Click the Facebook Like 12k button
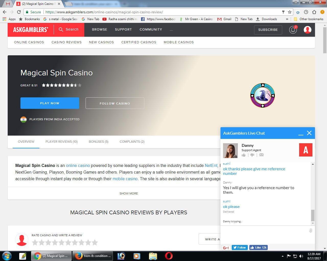The width and height of the screenshot is (327, 261). 258,247
